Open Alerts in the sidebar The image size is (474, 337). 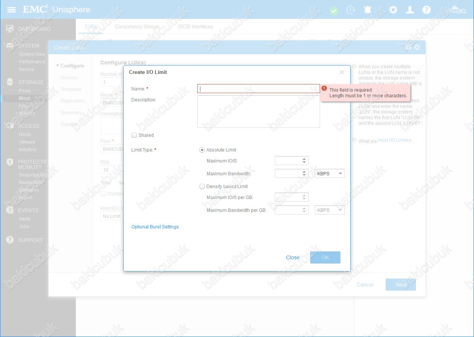25,219
